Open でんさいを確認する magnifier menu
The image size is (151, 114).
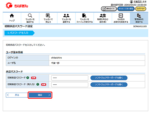point(30,17)
